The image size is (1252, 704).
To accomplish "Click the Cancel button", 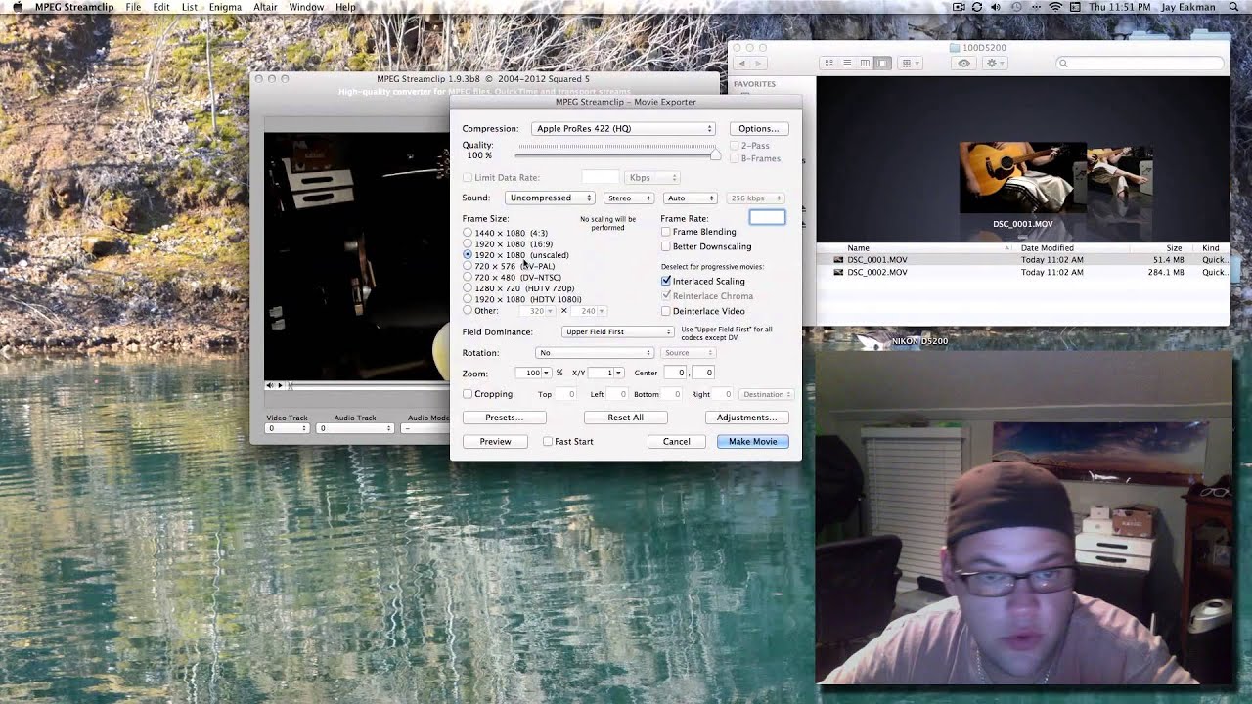I will coord(676,441).
